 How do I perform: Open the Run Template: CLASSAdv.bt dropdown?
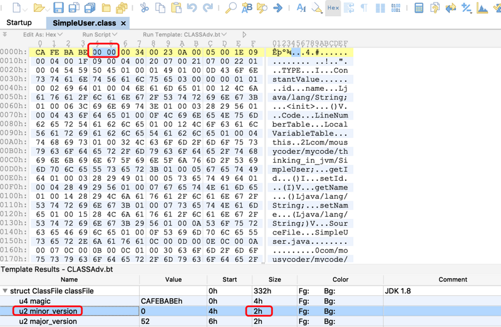coord(185,34)
